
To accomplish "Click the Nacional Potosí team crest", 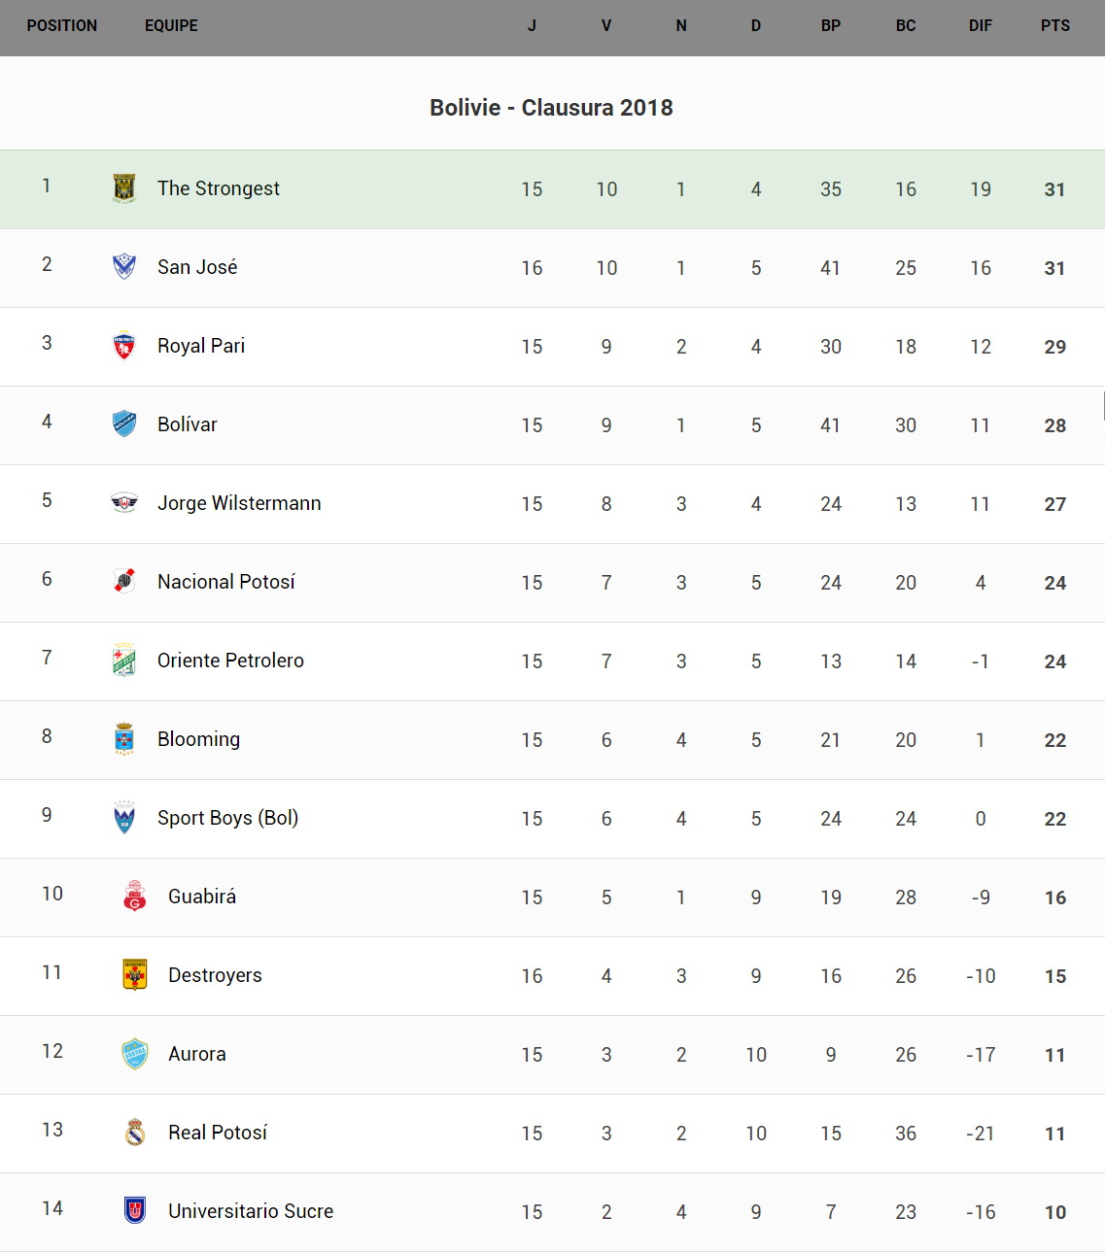I will (124, 581).
